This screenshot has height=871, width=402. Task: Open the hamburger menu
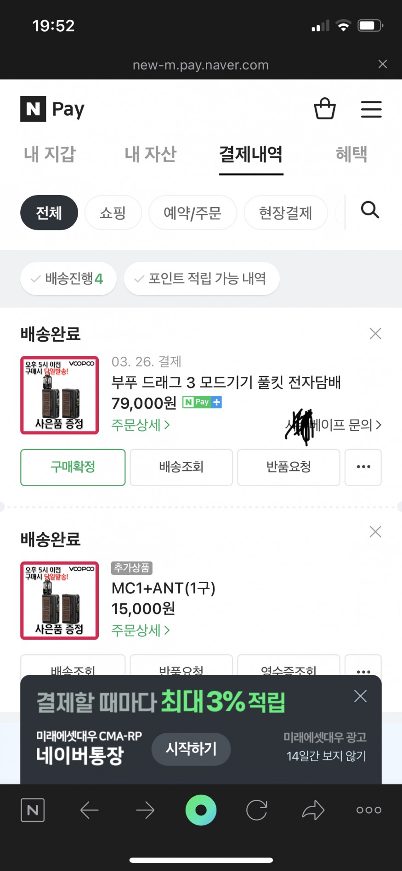(x=371, y=109)
